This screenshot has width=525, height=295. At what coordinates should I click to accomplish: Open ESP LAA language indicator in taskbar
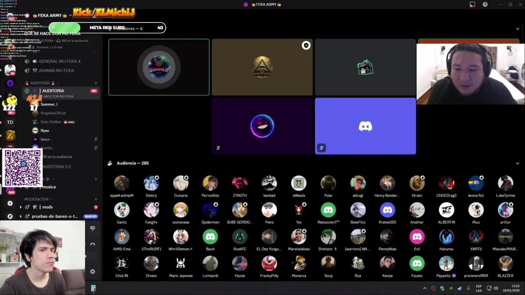[x=479, y=288]
